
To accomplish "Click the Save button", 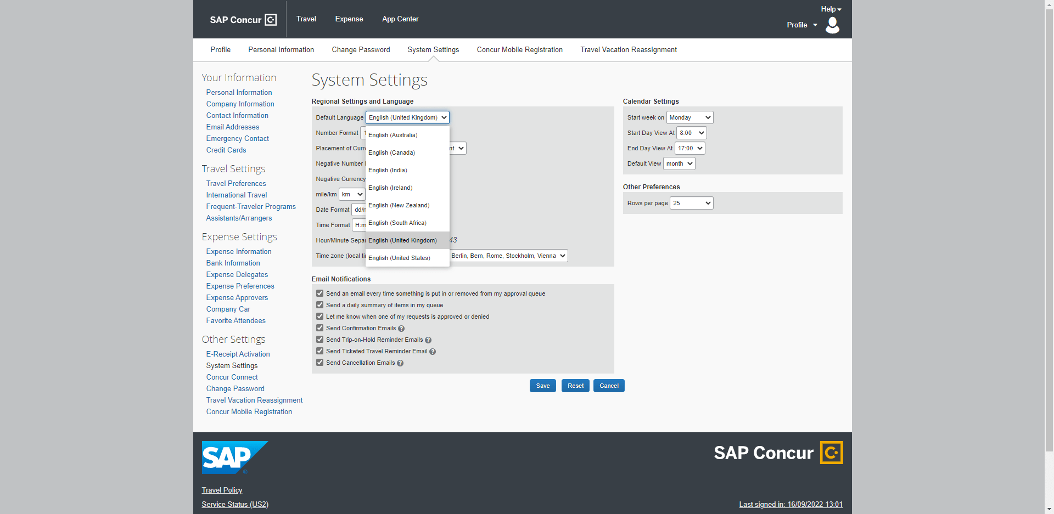I will [543, 386].
